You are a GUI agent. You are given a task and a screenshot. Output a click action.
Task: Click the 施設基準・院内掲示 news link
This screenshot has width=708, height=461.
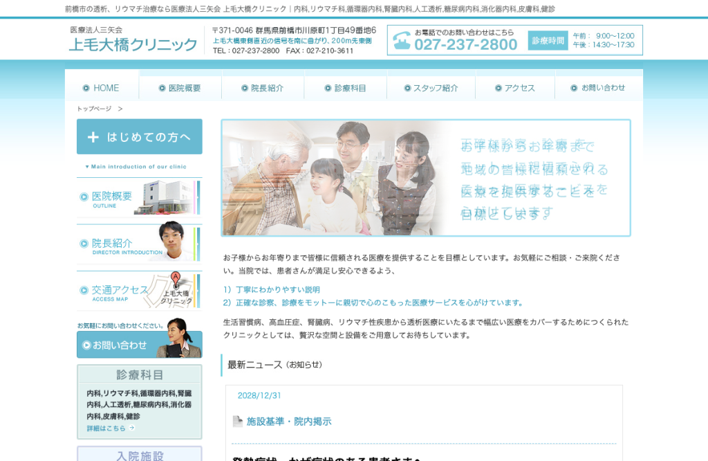[x=289, y=422]
